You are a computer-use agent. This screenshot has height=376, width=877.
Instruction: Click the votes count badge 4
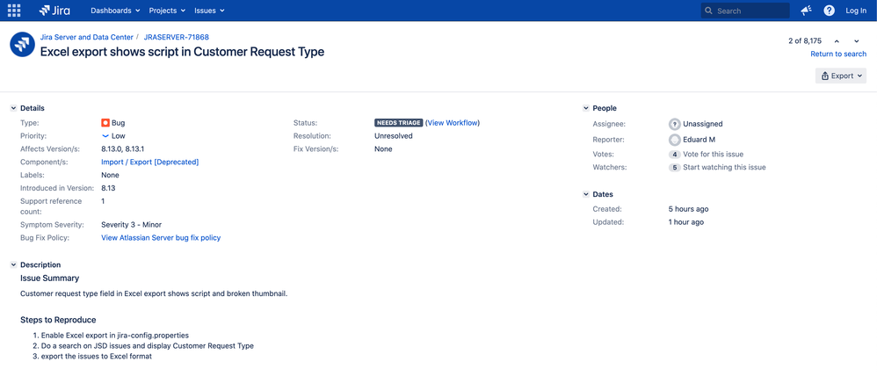(675, 154)
